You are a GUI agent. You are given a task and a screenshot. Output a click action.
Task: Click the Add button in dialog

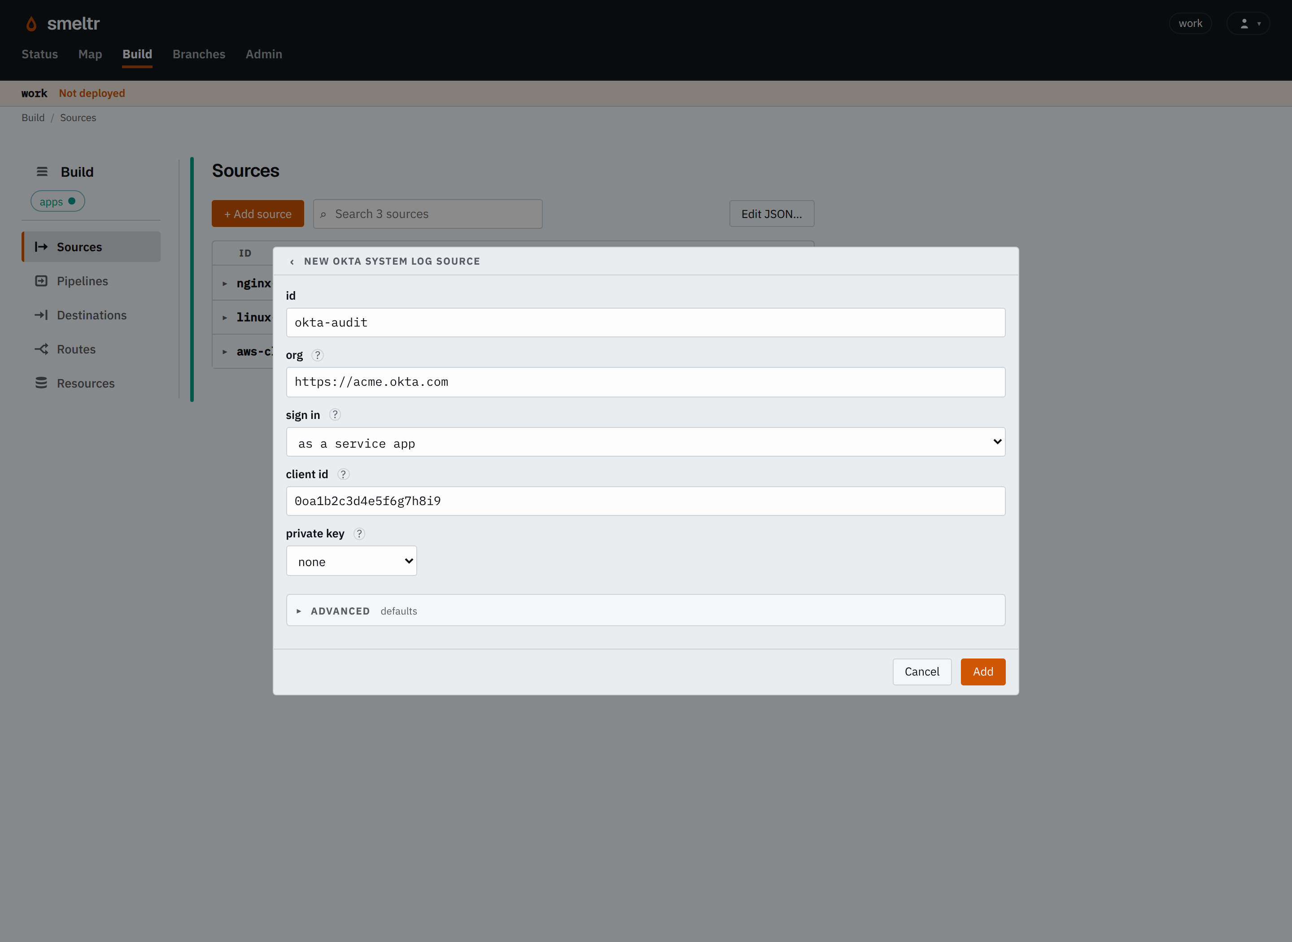[983, 672]
